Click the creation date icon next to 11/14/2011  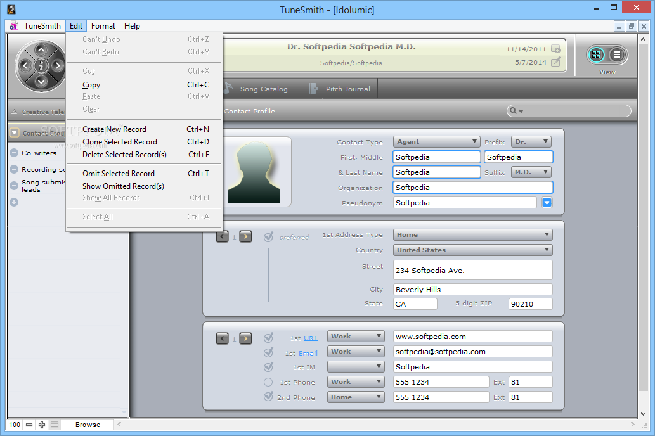click(x=555, y=49)
